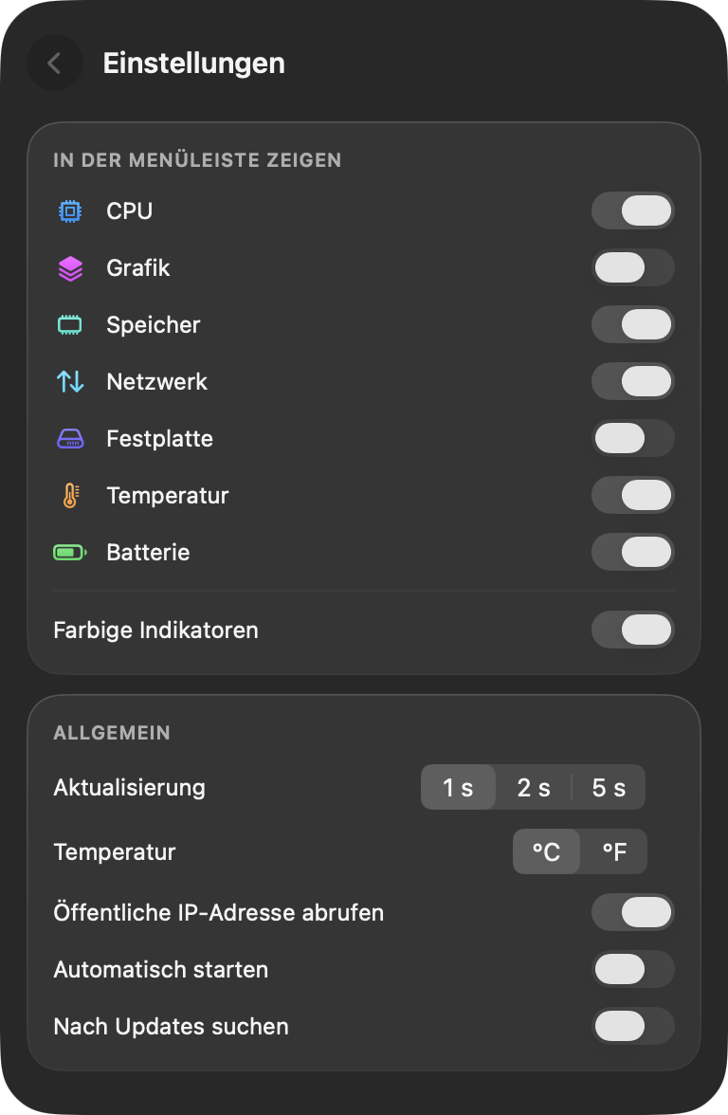The height and width of the screenshot is (1115, 728).
Task: Select °C as temperature unit
Action: 546,851
